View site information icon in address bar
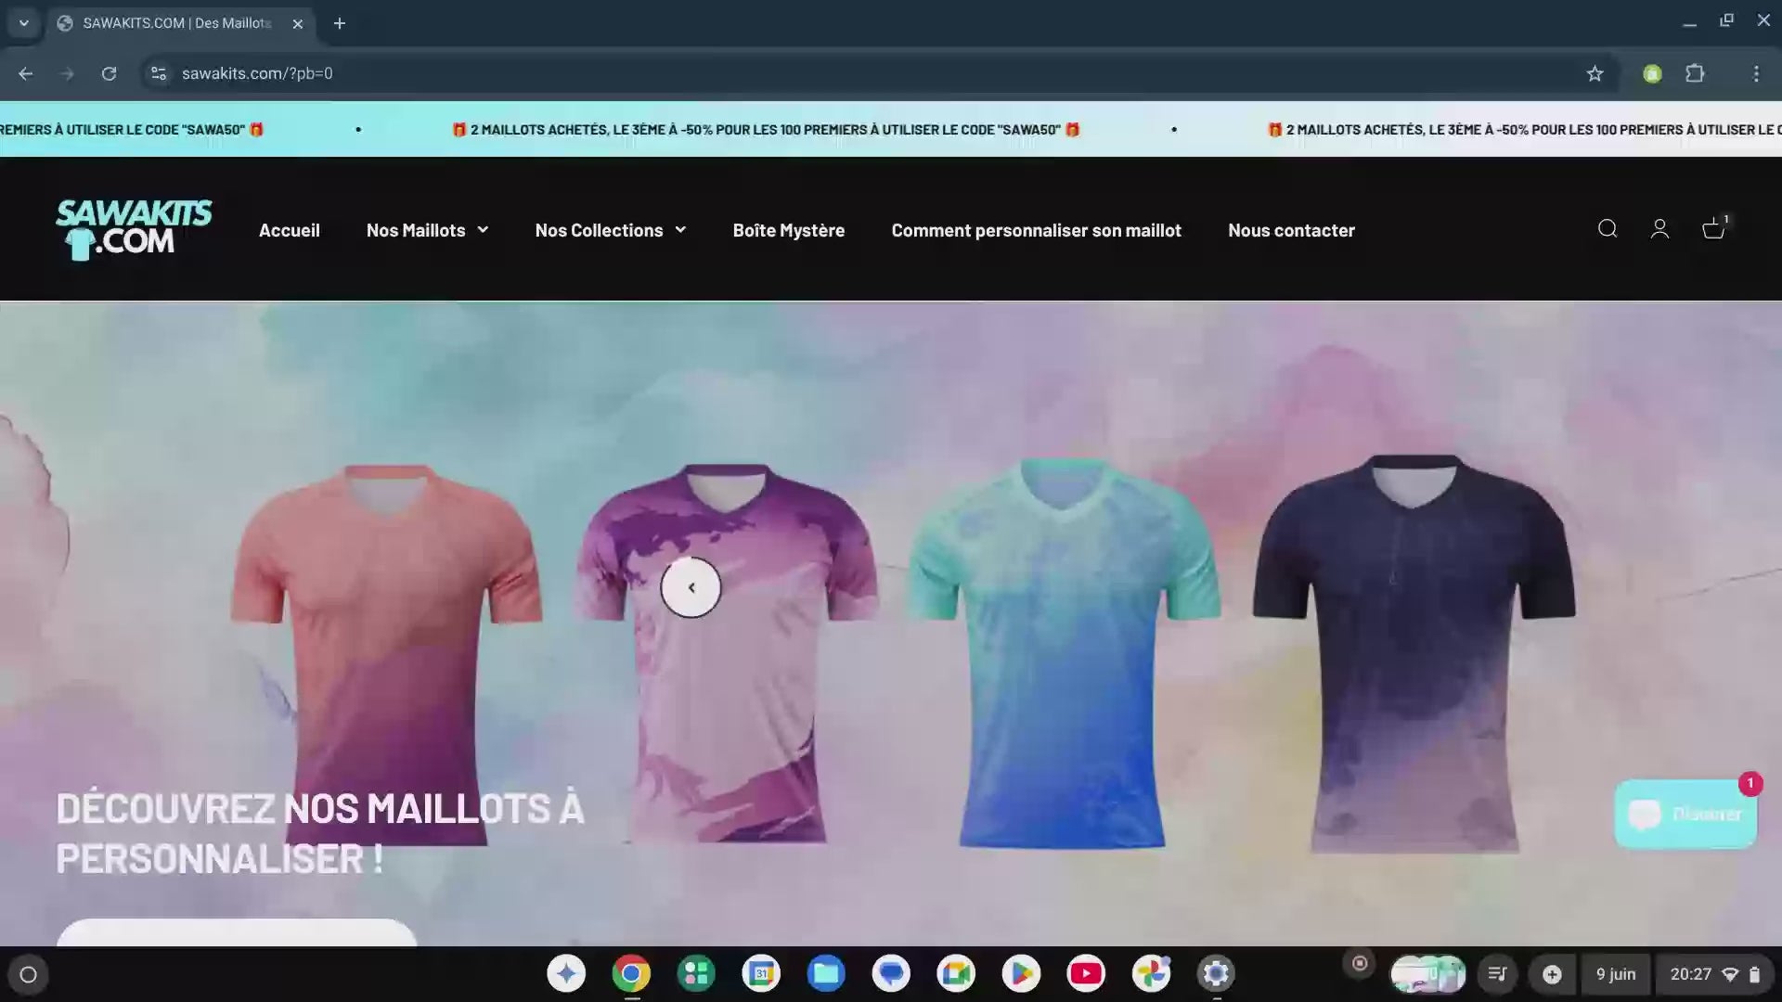Screen dimensions: 1782x1002 pos(159,73)
